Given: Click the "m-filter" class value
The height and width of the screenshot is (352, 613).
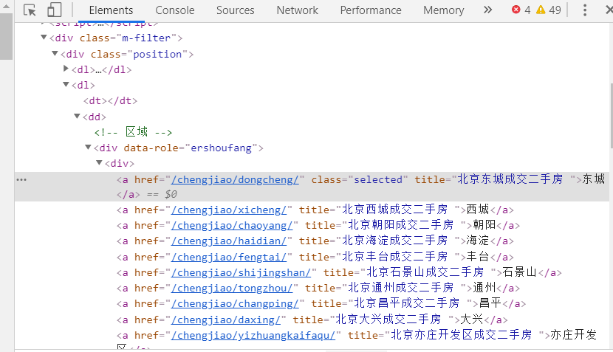Looking at the screenshot, I should pos(147,38).
